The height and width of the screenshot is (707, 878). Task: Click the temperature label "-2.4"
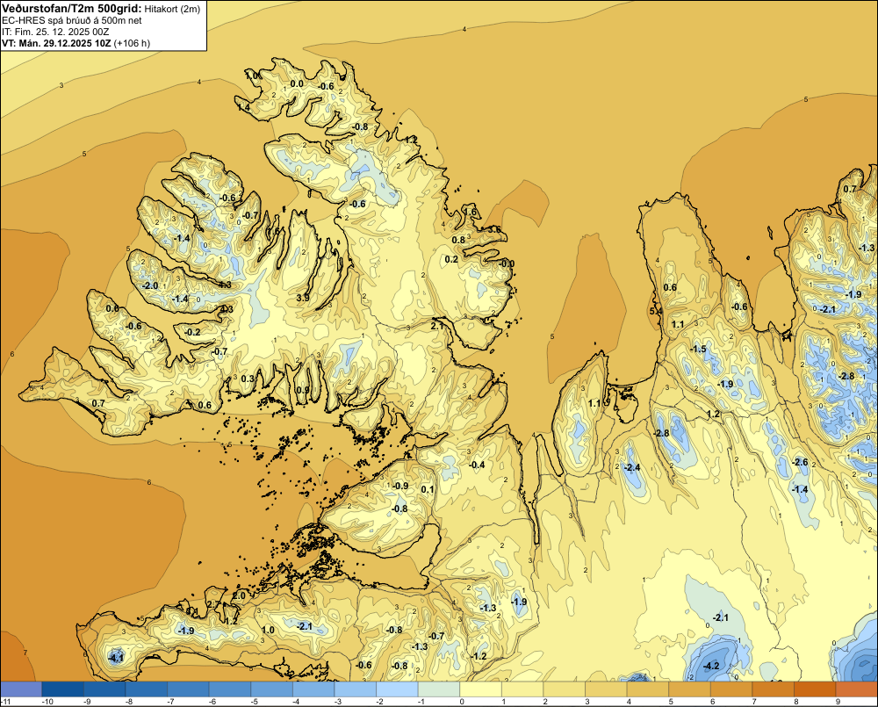pos(631,467)
